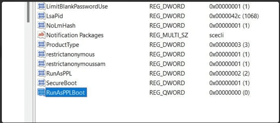
Task: Click the Notification Packages string icon
Action: pos(42,35)
